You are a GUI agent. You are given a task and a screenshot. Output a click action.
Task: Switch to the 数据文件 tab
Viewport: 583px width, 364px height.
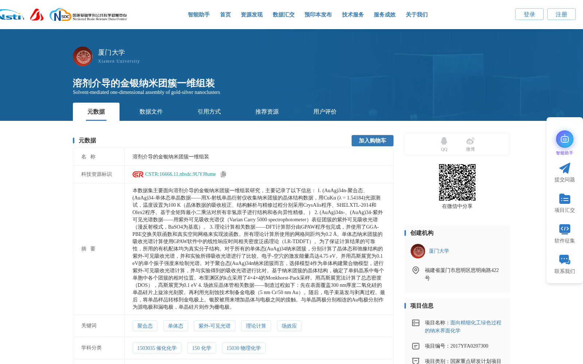(x=151, y=112)
